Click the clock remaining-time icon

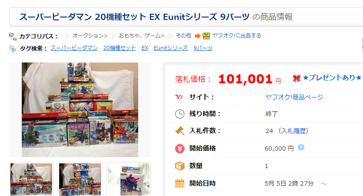(x=180, y=114)
